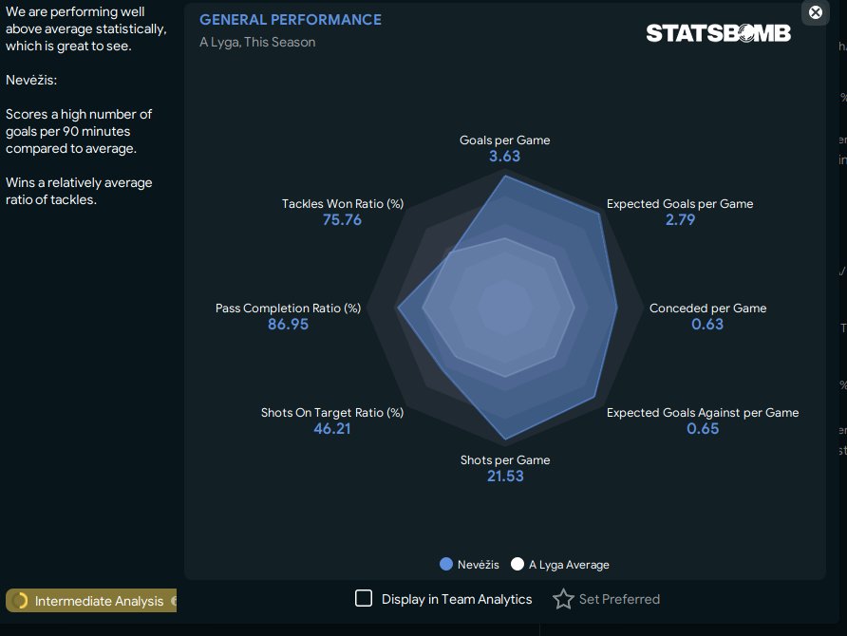Click the center of the radar chart

[505, 308]
